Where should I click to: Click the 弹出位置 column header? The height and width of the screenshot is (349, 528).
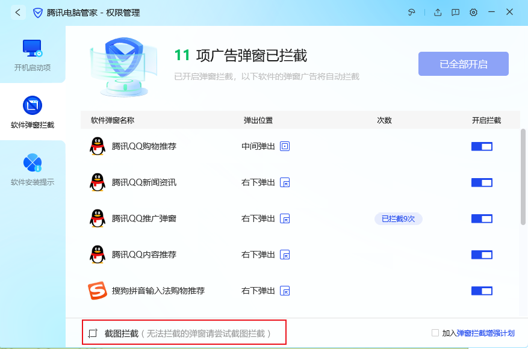258,120
